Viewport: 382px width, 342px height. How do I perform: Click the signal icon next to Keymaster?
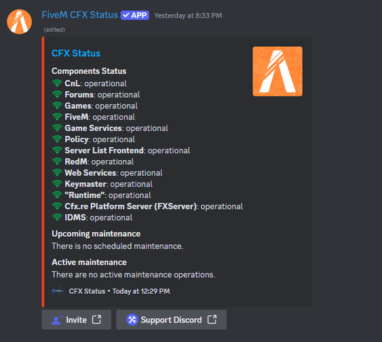coord(57,184)
